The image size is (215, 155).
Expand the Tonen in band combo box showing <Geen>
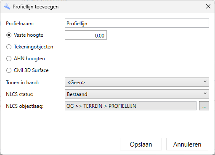click(137, 82)
